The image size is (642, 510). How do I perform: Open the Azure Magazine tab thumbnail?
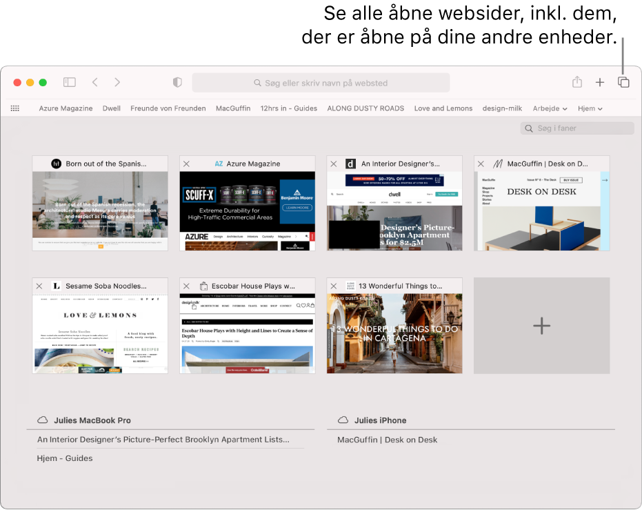click(248, 211)
